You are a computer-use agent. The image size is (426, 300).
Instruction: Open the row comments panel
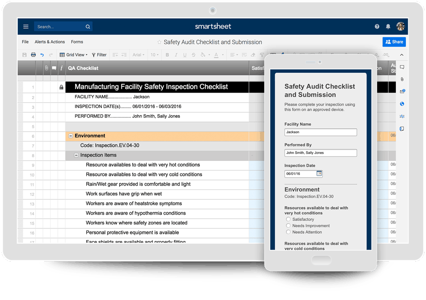click(402, 67)
